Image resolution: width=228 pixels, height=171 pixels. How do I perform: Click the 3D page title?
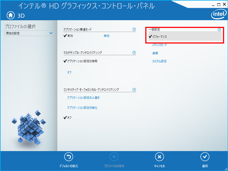tap(21, 16)
